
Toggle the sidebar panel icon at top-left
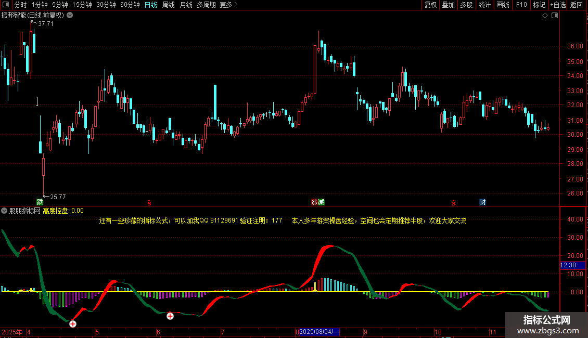pos(5,5)
